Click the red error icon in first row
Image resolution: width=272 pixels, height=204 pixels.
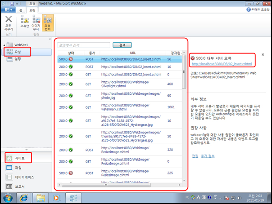(71, 59)
